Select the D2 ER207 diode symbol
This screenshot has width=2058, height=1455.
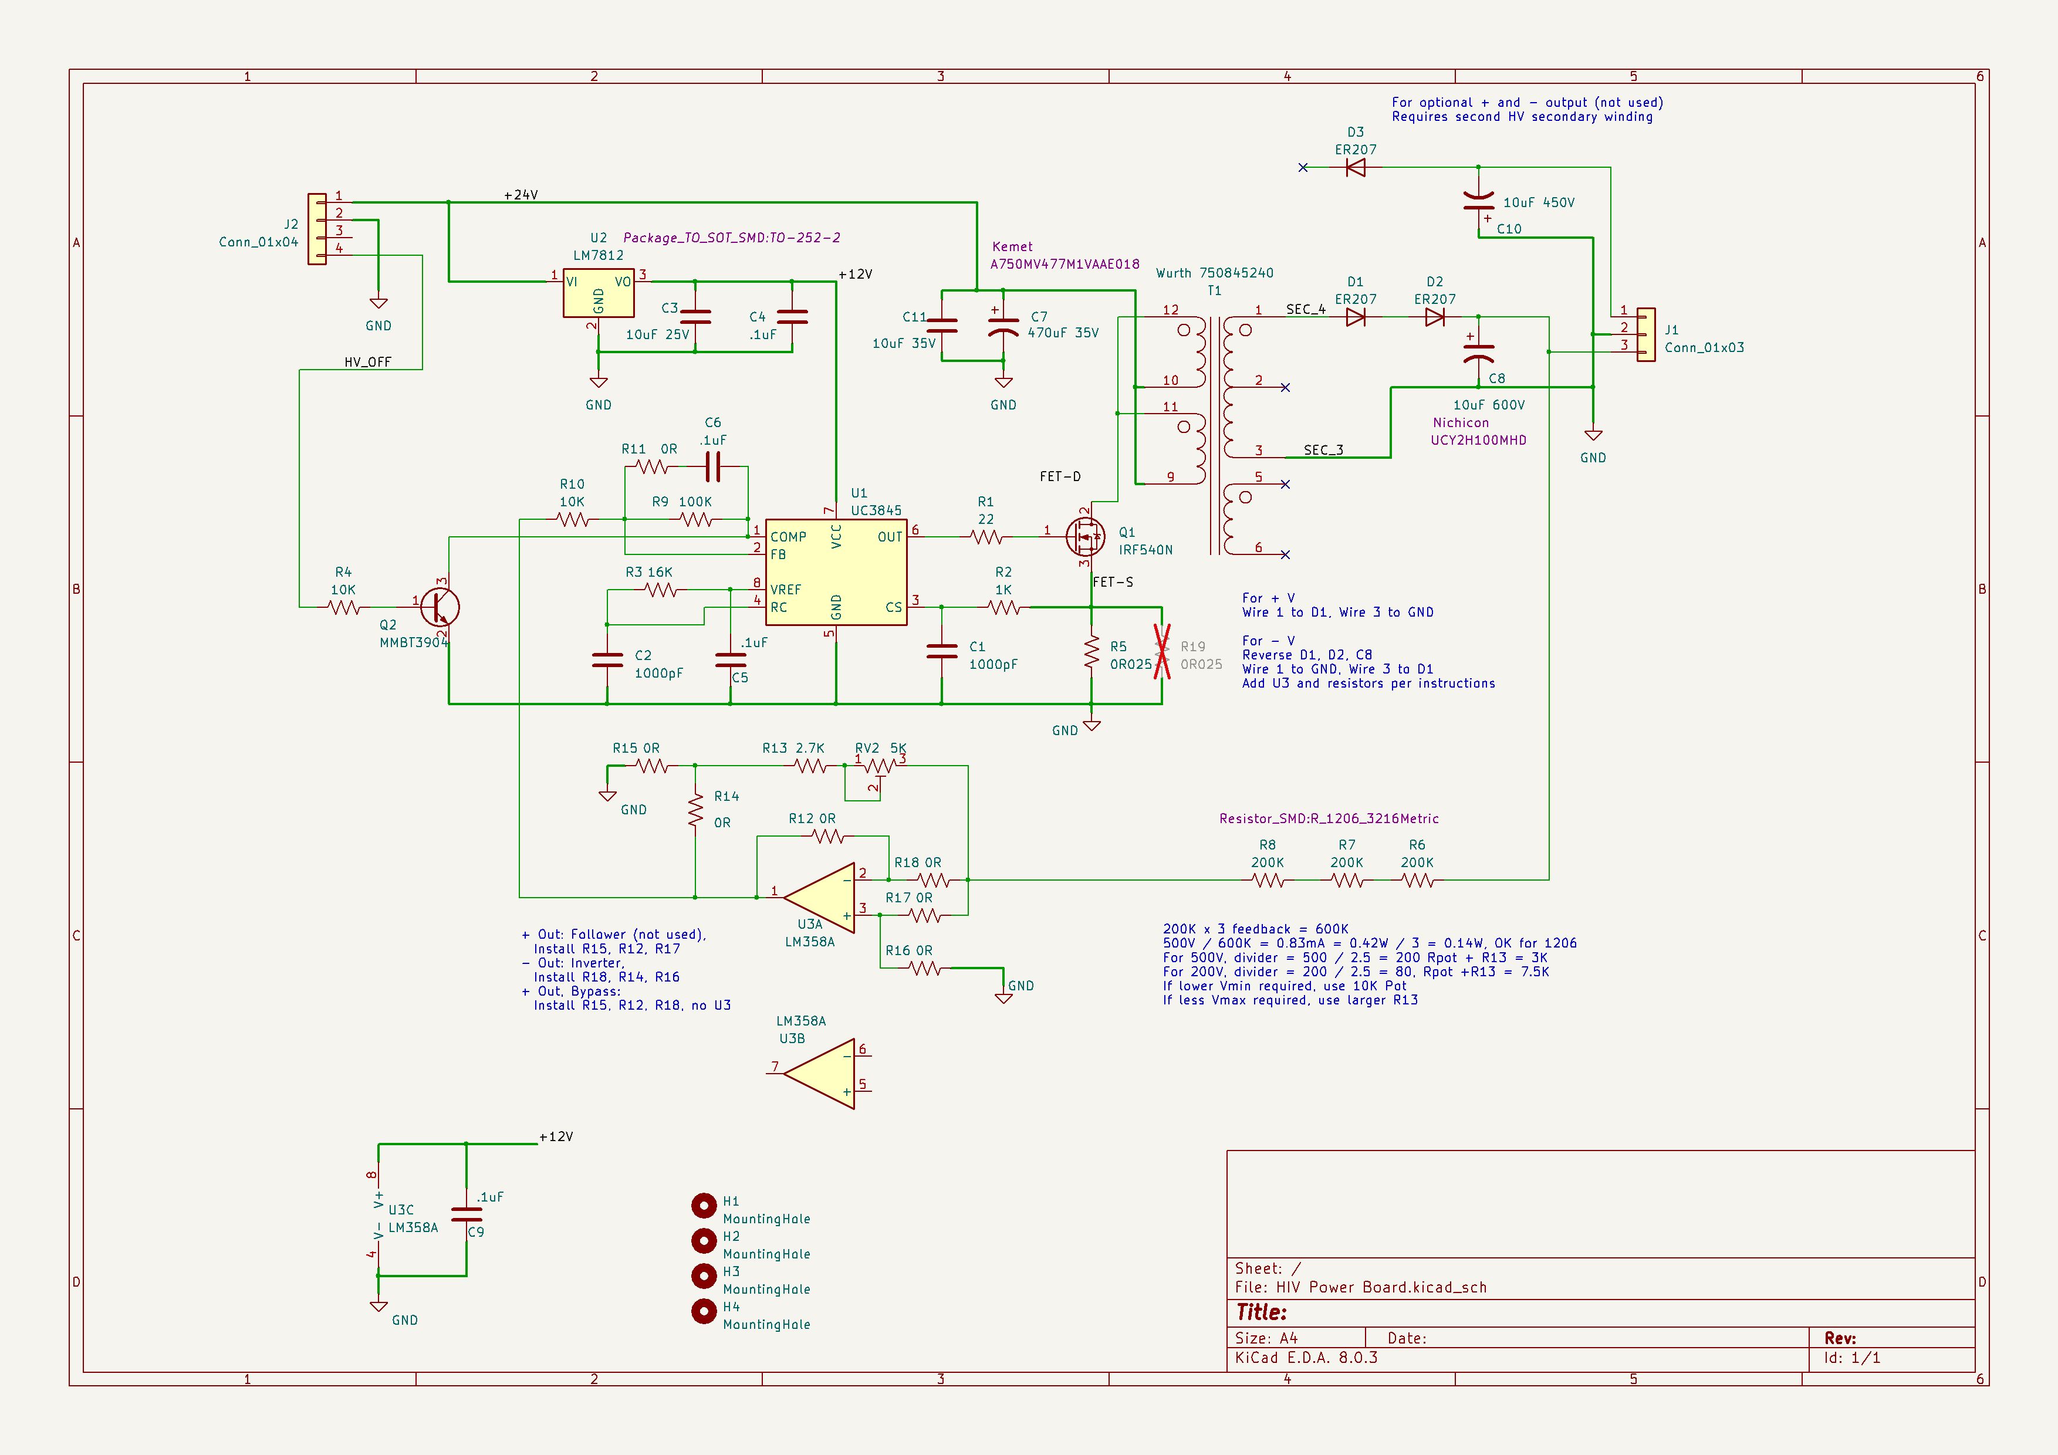(x=1435, y=317)
